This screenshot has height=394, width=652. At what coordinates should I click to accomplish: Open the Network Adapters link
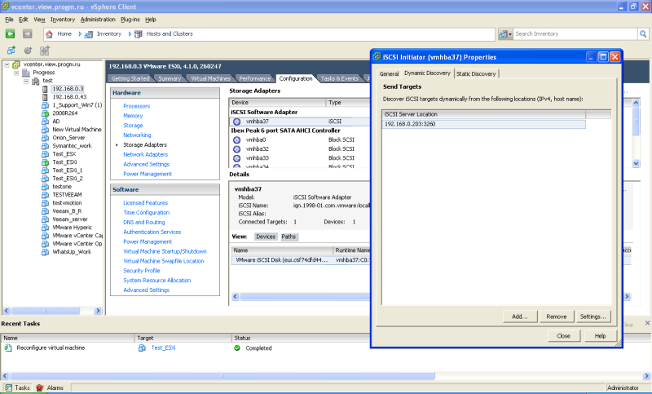click(146, 154)
